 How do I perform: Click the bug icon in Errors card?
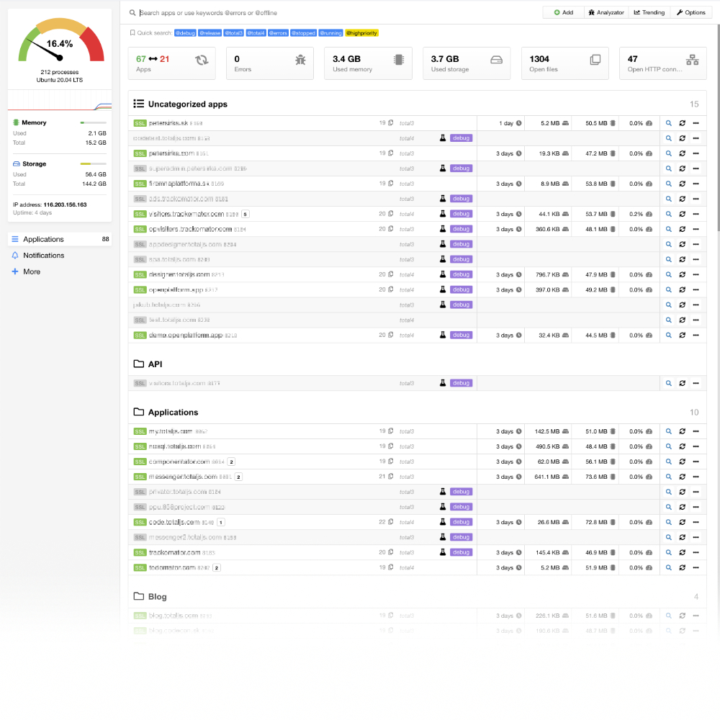click(x=300, y=60)
